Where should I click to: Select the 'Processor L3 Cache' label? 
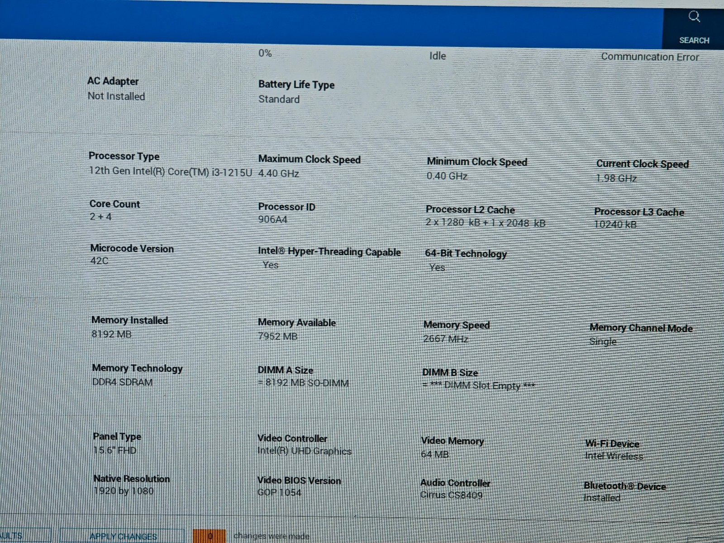click(639, 212)
